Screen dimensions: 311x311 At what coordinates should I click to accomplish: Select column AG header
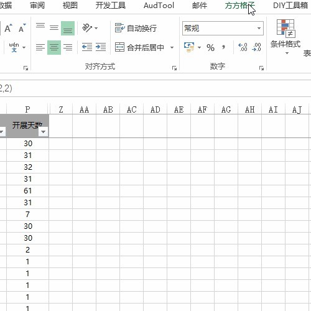[226, 109]
